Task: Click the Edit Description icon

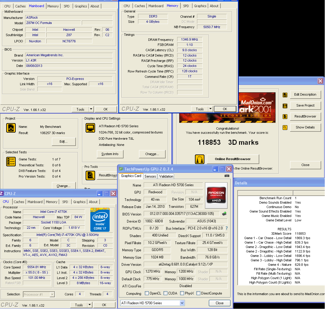Action: pyautogui.click(x=285, y=95)
